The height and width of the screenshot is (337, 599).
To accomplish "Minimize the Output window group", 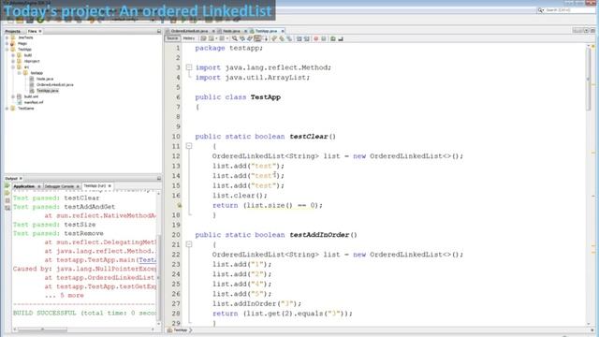I will point(159,179).
